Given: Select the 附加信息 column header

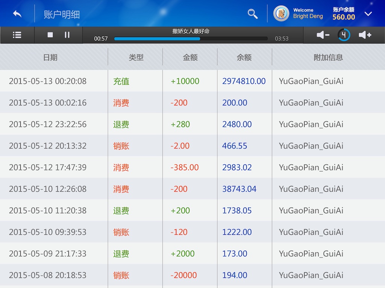Looking at the screenshot, I should [x=328, y=57].
